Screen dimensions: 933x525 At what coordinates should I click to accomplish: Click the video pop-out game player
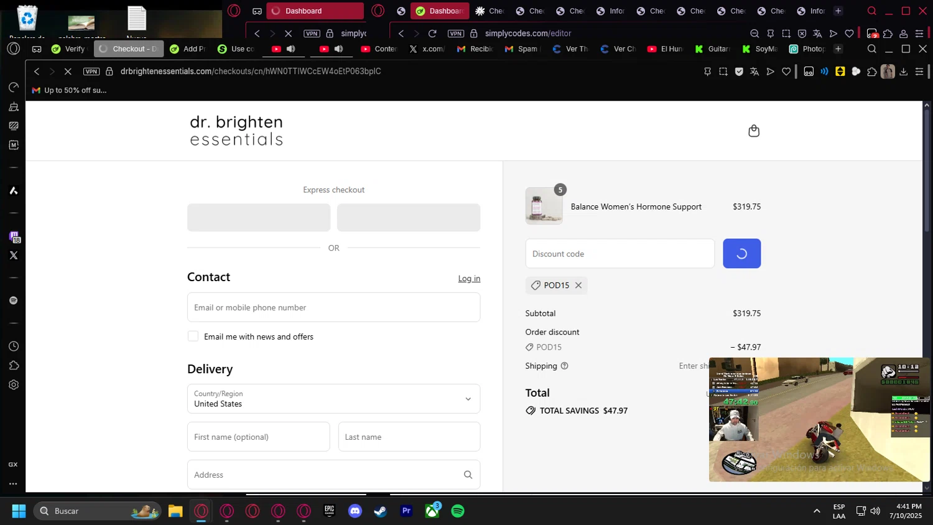click(x=820, y=419)
